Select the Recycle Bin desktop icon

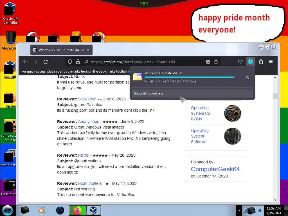(10, 40)
